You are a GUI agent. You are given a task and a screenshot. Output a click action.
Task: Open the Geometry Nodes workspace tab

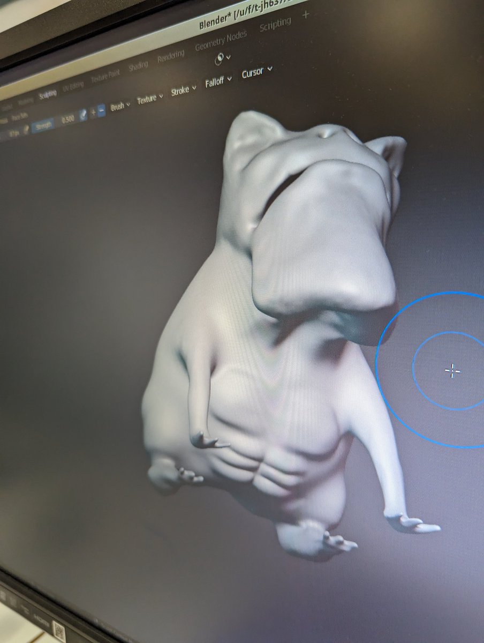point(221,41)
